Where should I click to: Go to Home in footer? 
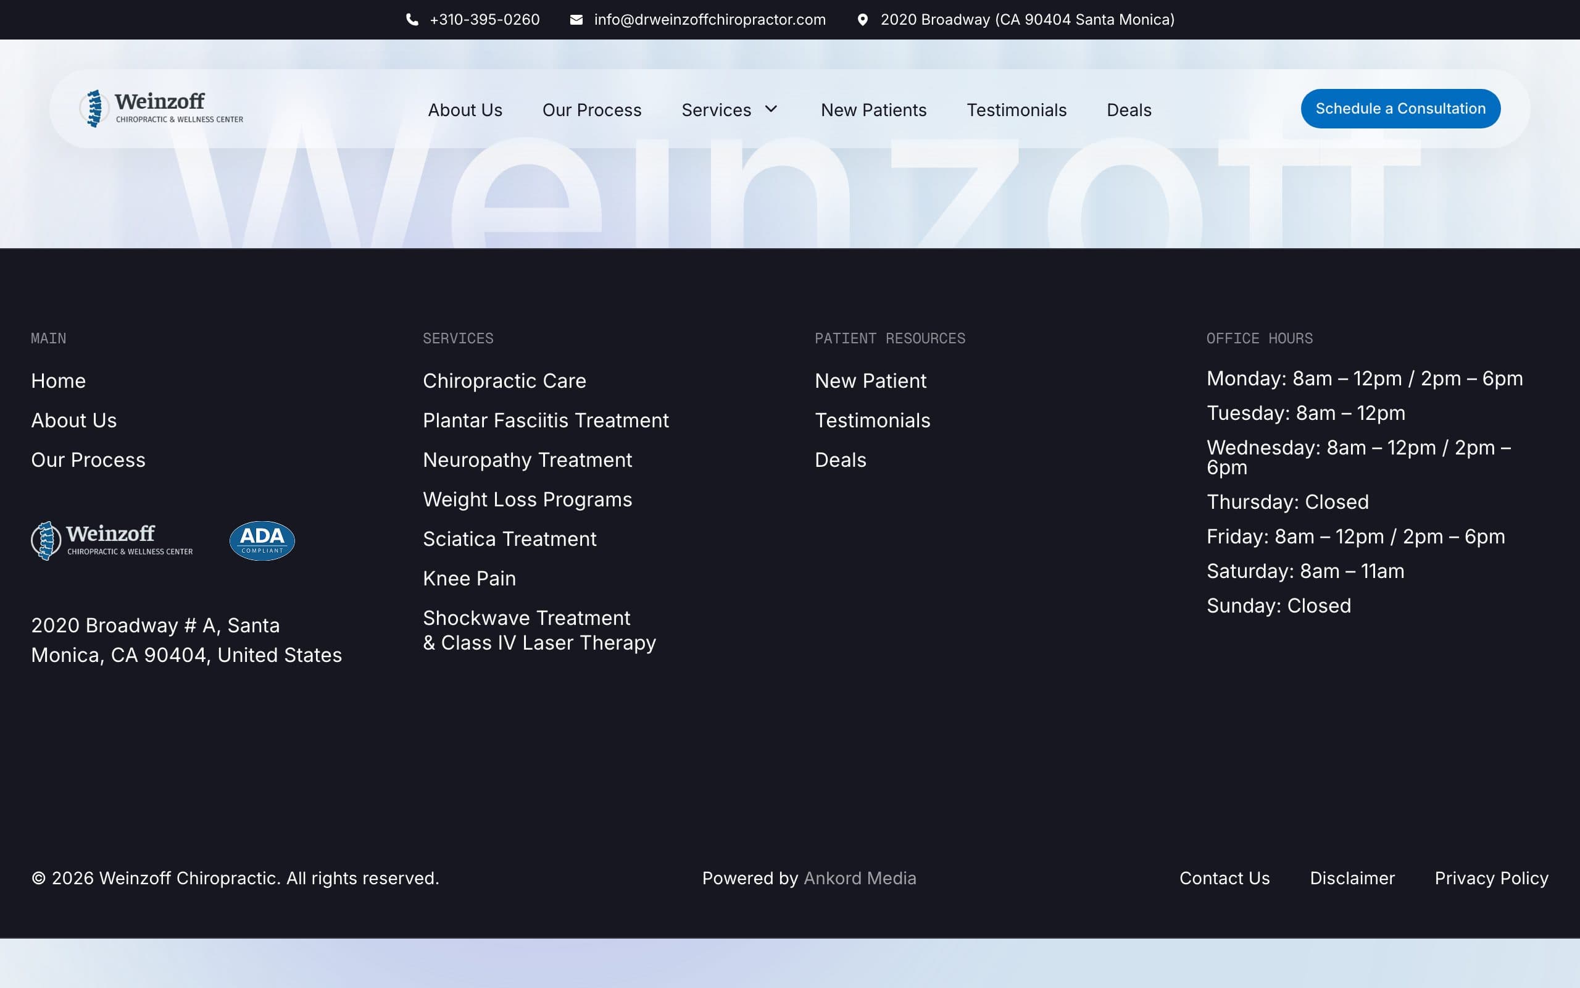(x=58, y=381)
